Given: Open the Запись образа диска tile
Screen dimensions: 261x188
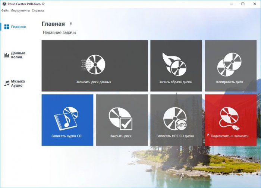Looking at the screenshot, I should pyautogui.click(x=176, y=66).
